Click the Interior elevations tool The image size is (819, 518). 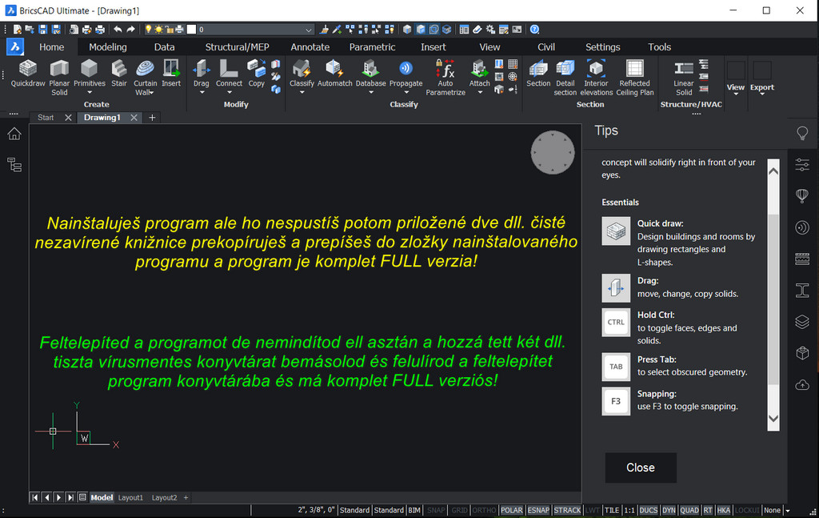(596, 78)
